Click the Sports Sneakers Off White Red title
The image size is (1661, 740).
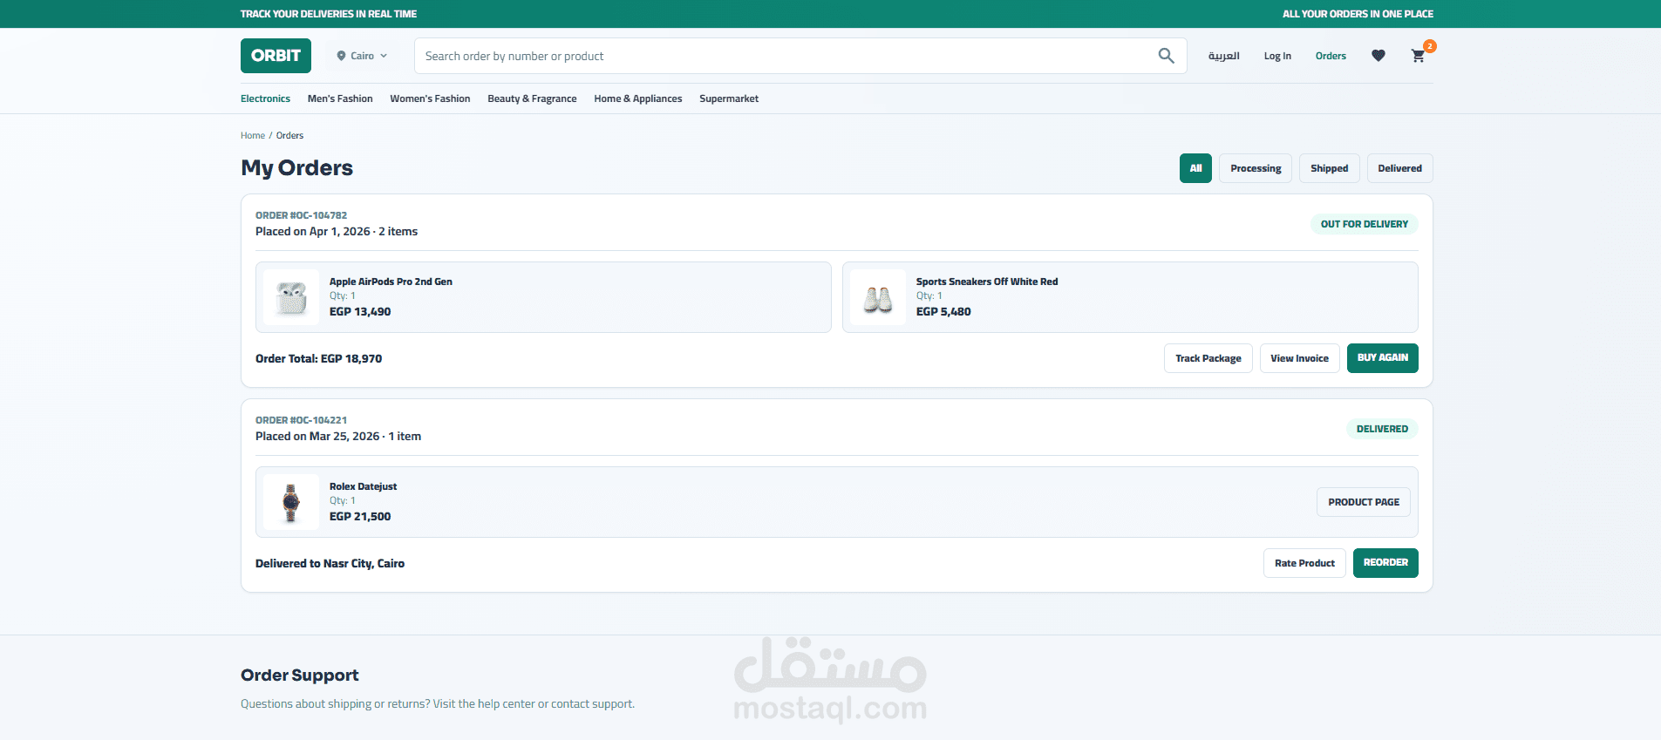click(987, 282)
